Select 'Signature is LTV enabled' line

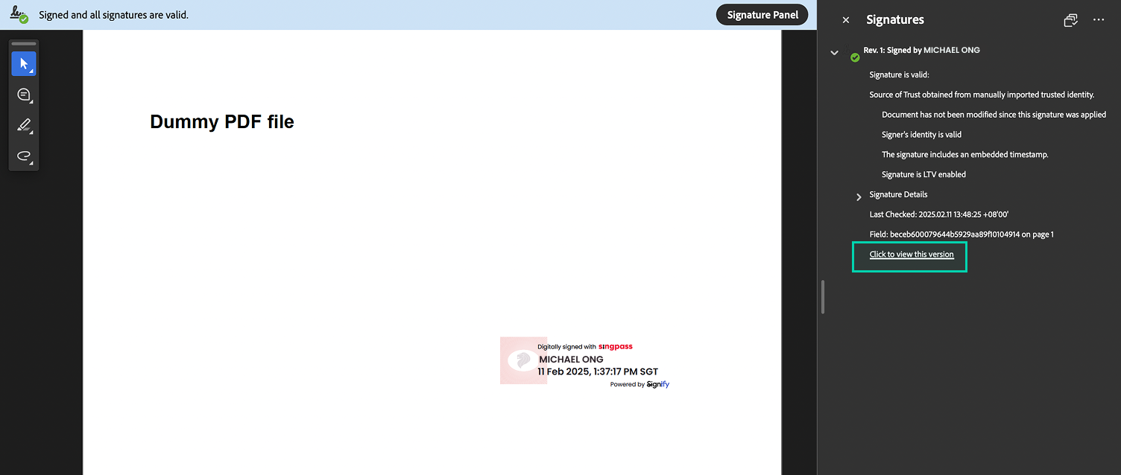(x=923, y=174)
